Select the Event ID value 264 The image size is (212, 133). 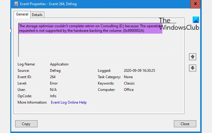pyautogui.click(x=53, y=77)
